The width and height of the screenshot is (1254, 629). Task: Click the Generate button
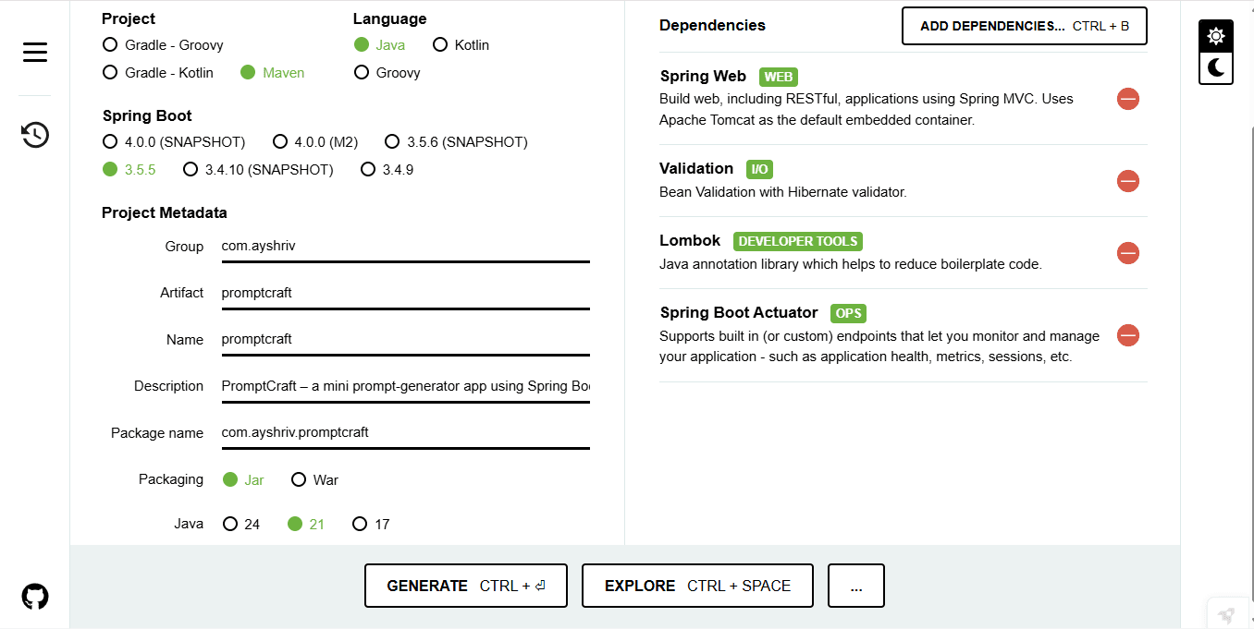tap(466, 586)
